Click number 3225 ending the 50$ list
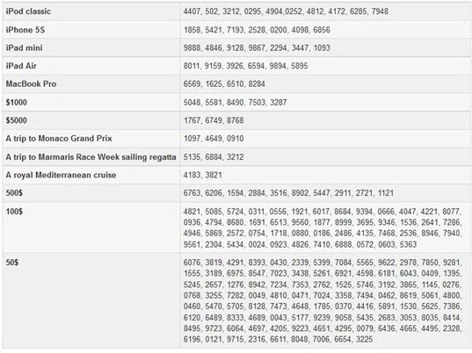Screen dimensions: 472x353 (365, 340)
